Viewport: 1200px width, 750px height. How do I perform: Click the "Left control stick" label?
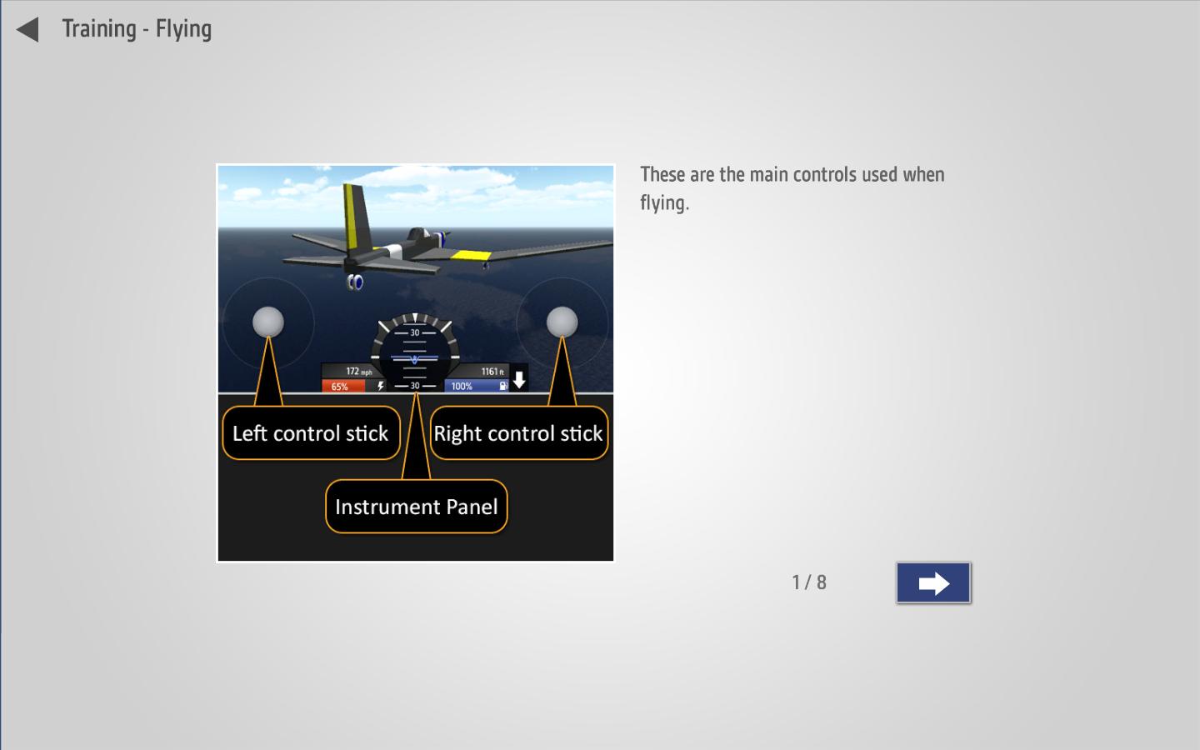310,433
